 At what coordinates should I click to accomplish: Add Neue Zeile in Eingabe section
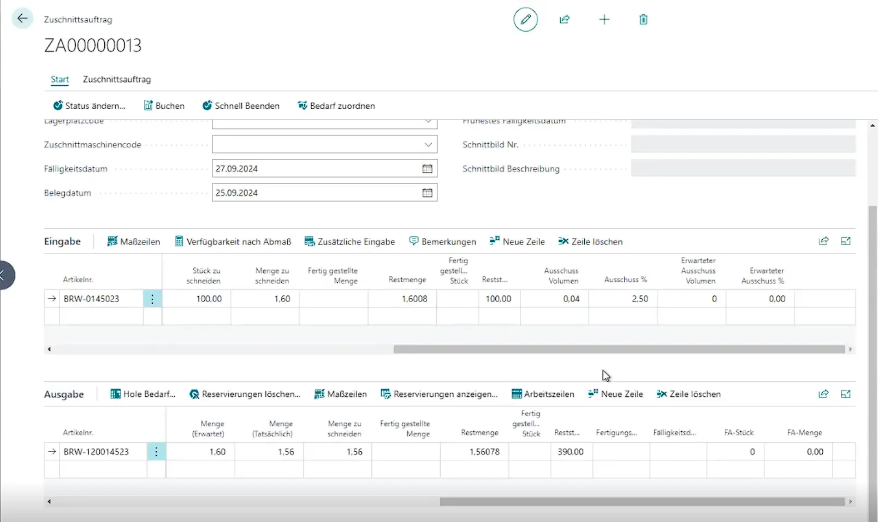coord(517,241)
